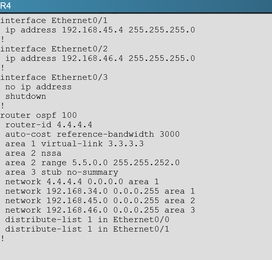Click the router ospf 100 line
Screen dimensions: 272x260
coord(38,115)
